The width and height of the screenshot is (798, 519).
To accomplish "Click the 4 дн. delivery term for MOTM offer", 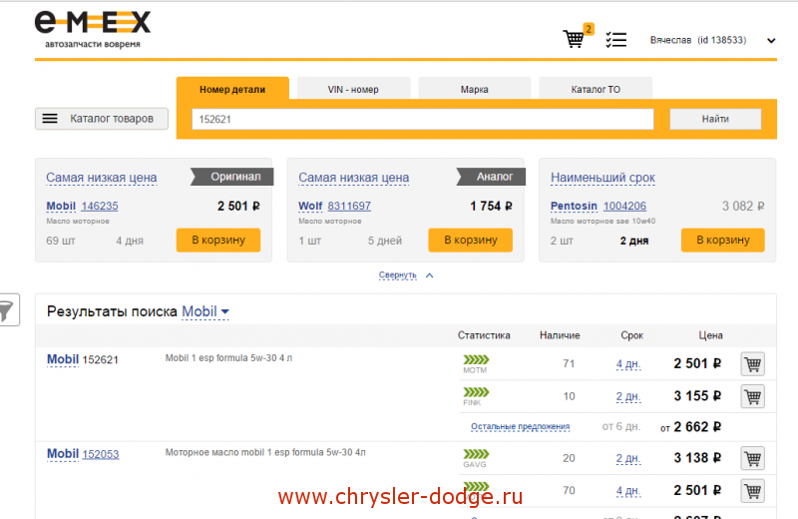I will 628,364.
